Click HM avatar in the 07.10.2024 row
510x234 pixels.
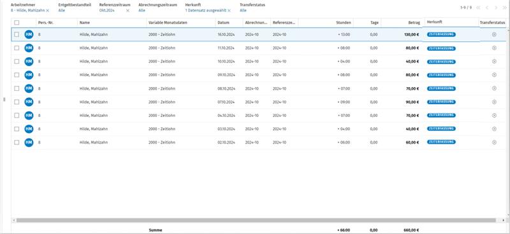pos(29,102)
